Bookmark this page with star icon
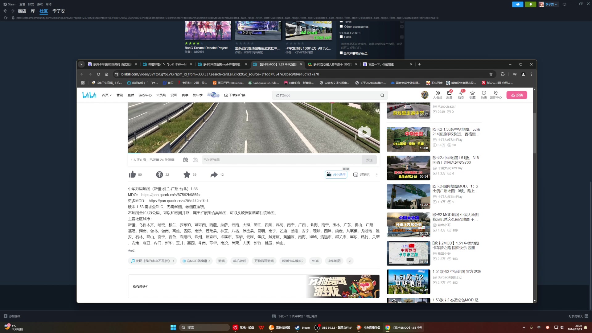Image resolution: width=592 pixels, height=333 pixels. [x=491, y=74]
